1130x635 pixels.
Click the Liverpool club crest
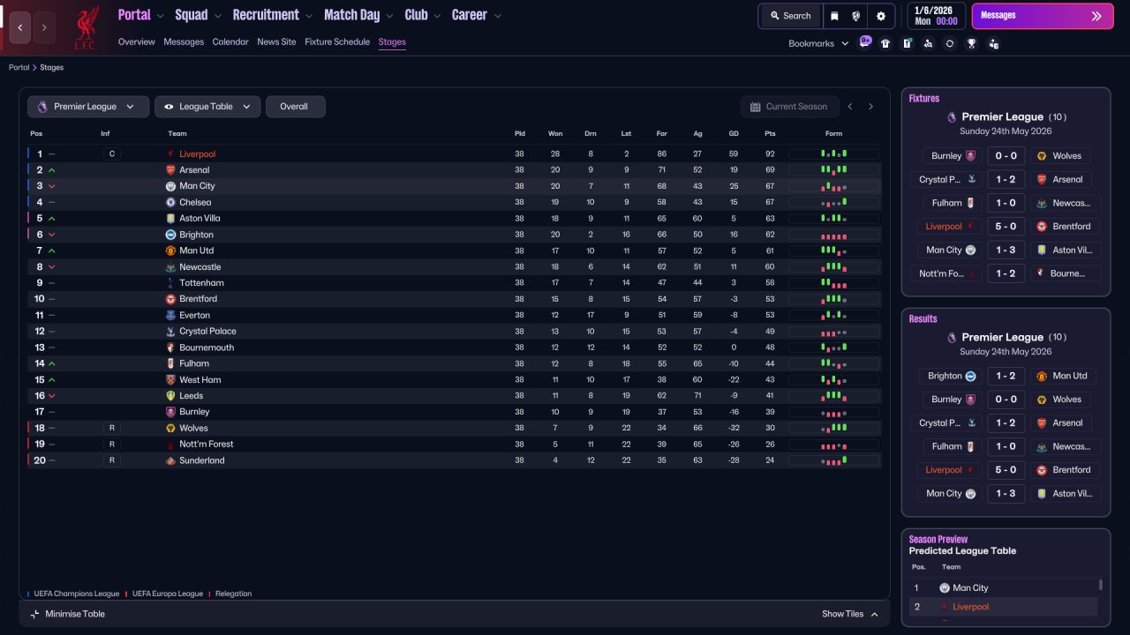tap(86, 28)
